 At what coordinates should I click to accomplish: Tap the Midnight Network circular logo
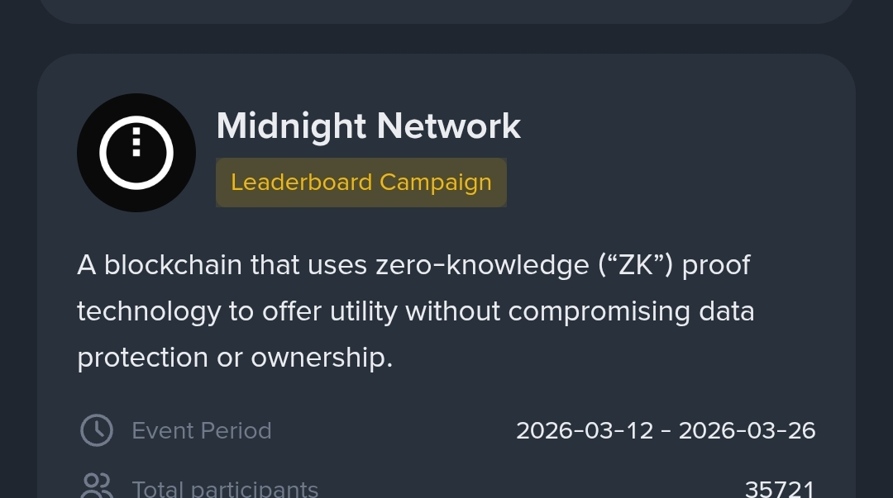[136, 153]
